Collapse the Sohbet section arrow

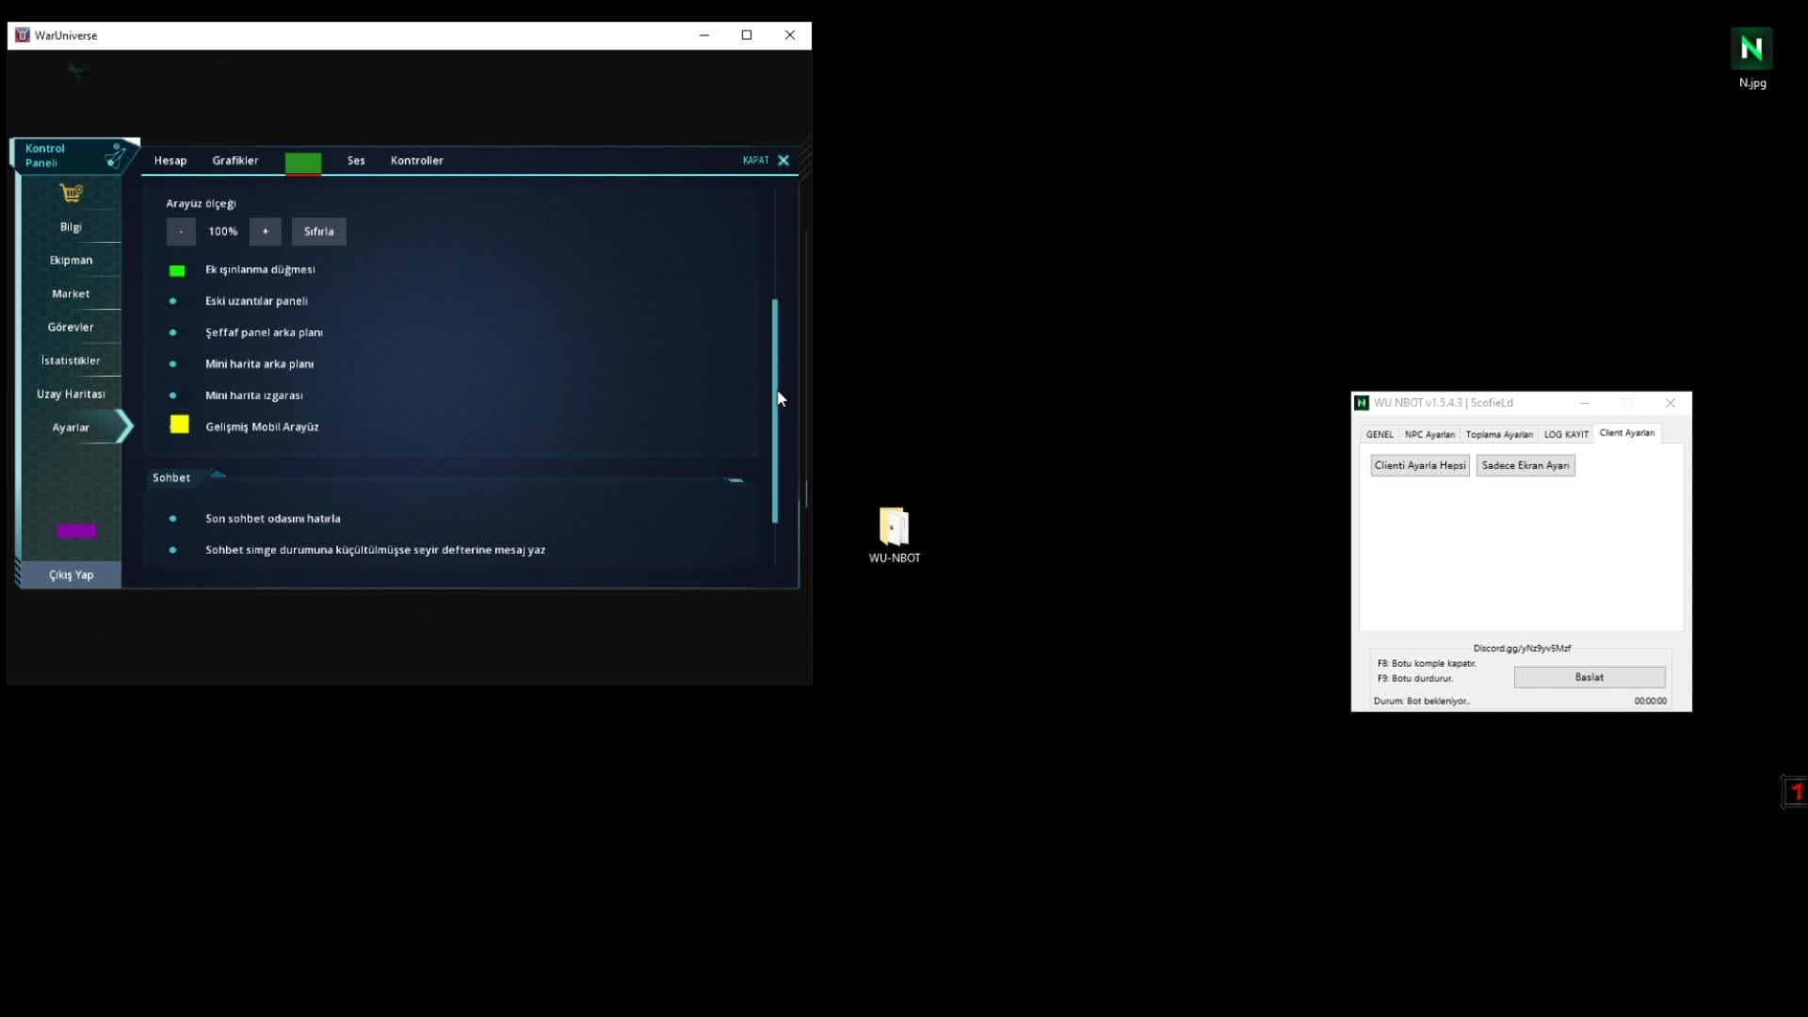point(218,476)
